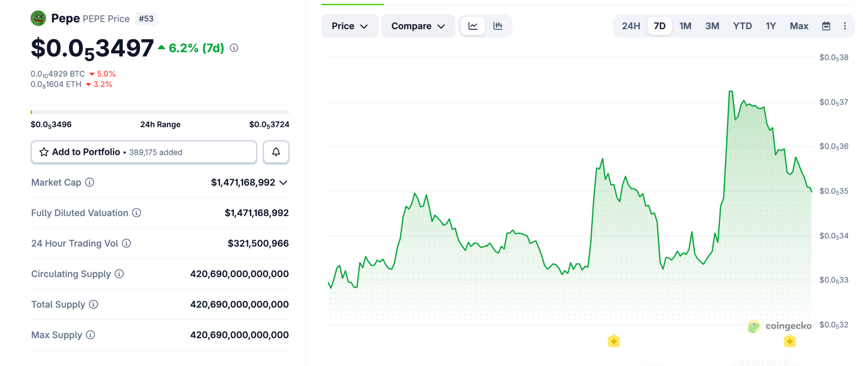This screenshot has height=366, width=863.
Task: Select the Max time range
Action: coord(799,26)
